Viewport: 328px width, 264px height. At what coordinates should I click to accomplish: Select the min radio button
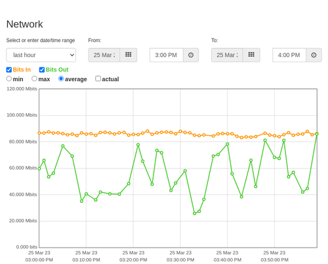tap(9, 79)
